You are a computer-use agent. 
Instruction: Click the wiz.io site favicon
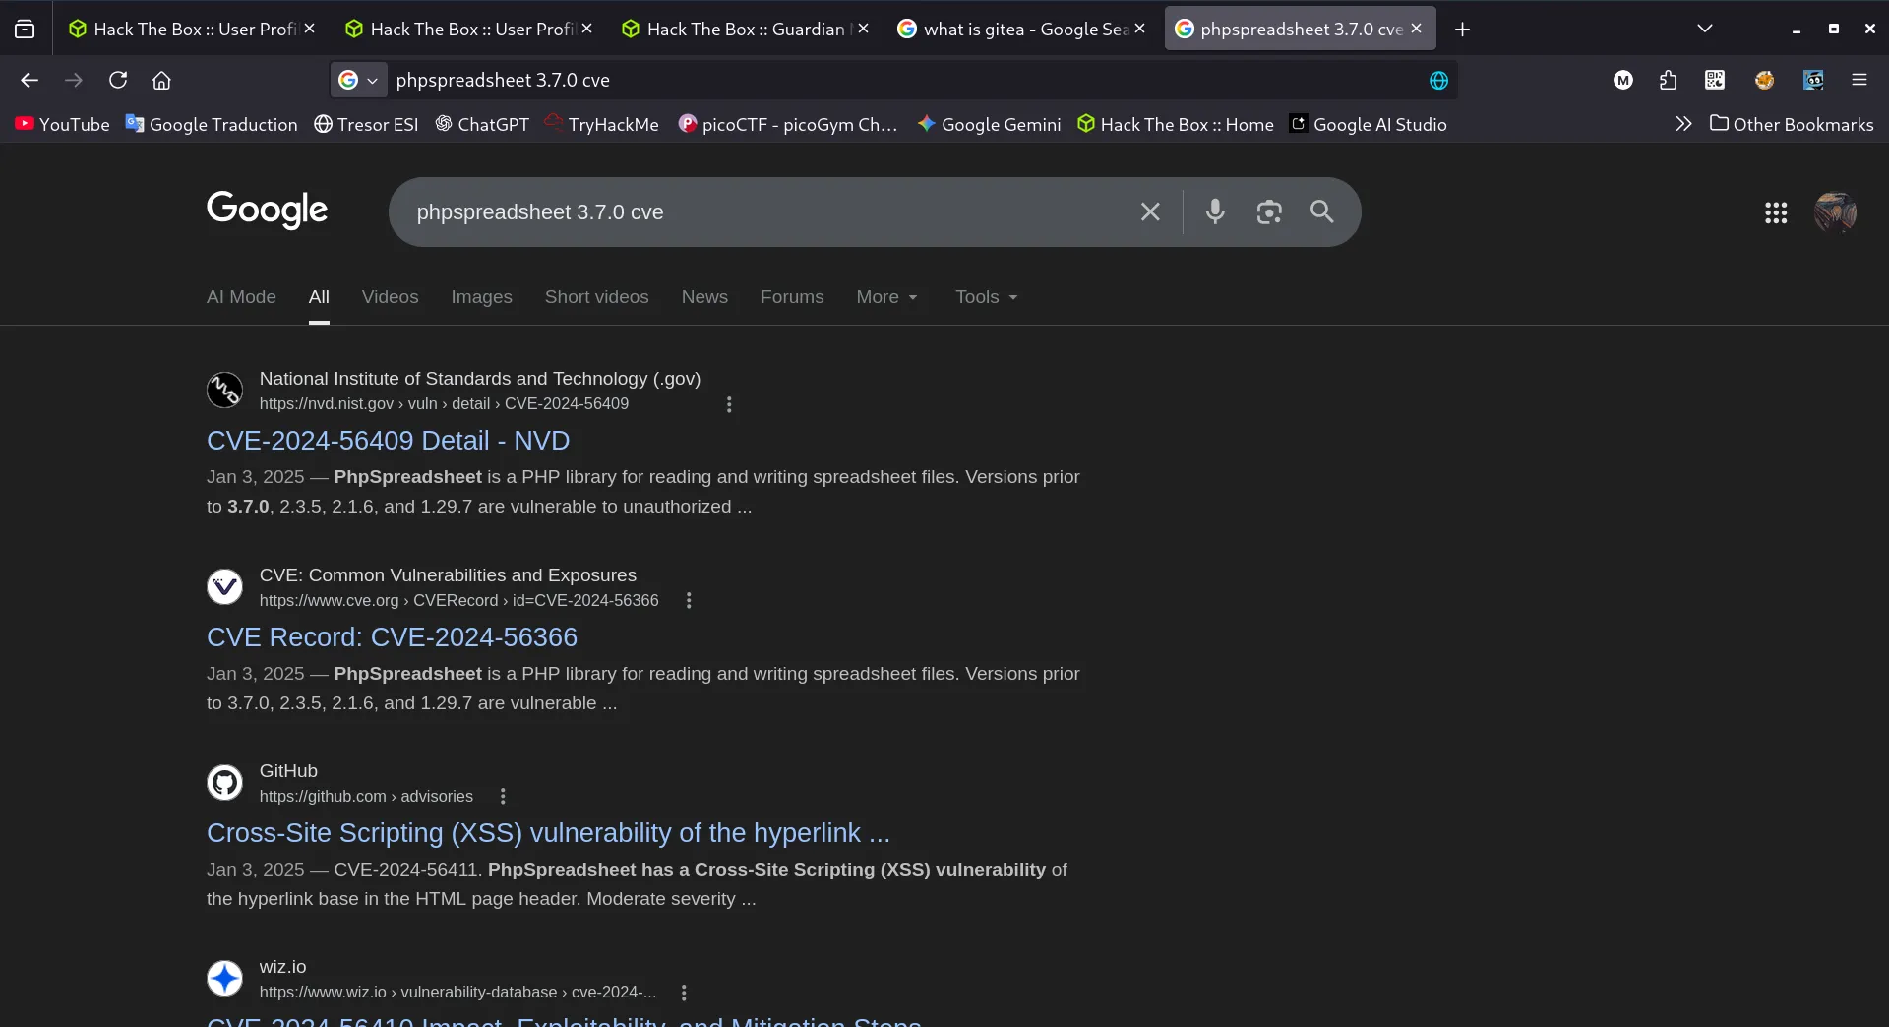[225, 978]
